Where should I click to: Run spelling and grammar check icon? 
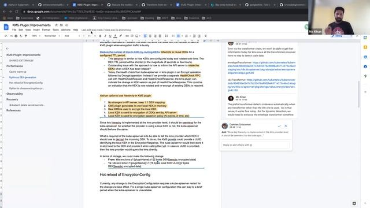click(x=21, y=36)
